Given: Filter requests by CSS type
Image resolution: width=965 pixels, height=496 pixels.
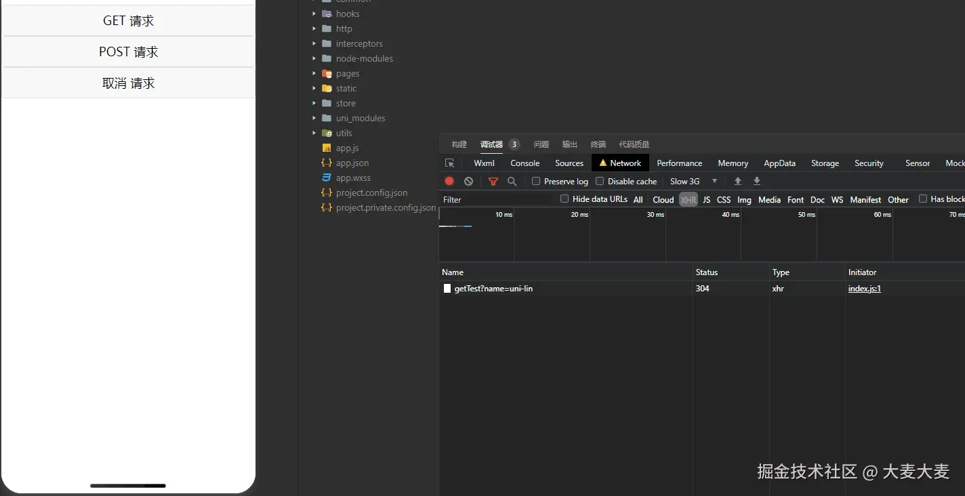Looking at the screenshot, I should click(724, 200).
